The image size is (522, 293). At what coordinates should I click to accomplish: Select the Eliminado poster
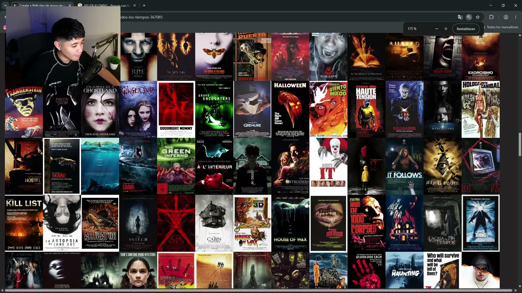pos(328,57)
